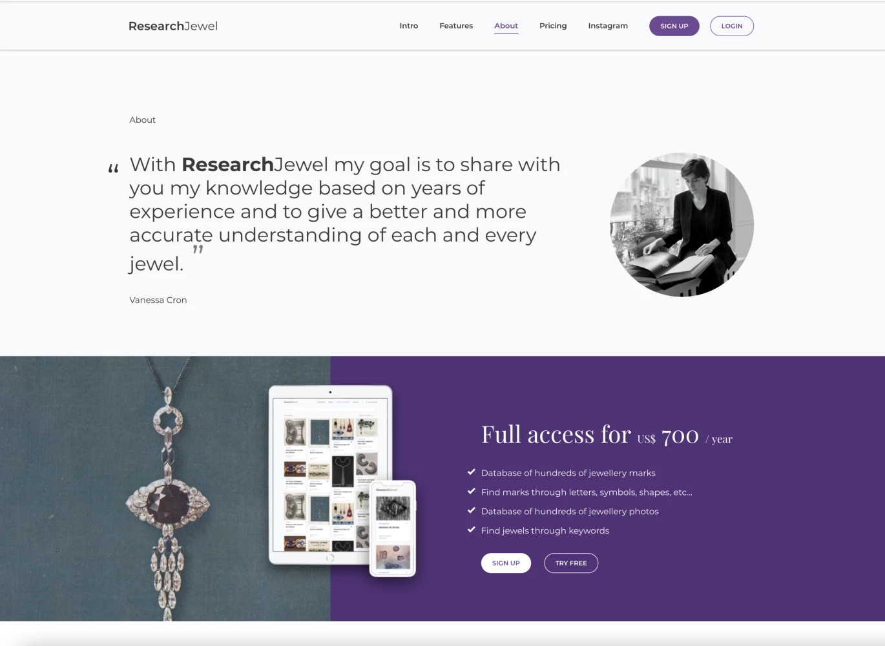Open the Intro nav item

tap(409, 26)
